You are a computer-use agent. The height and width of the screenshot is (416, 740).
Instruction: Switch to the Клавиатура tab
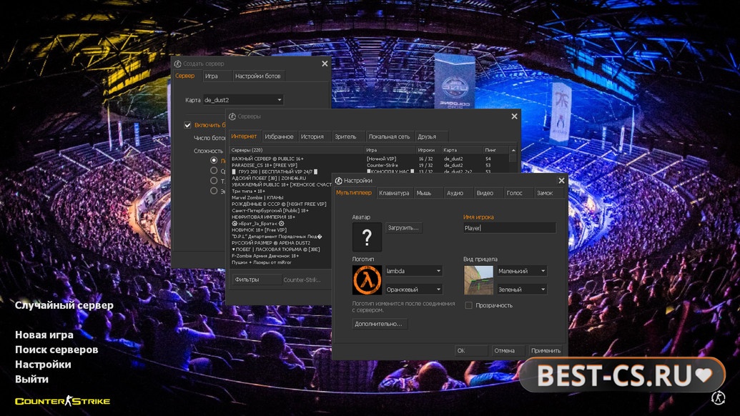click(394, 193)
